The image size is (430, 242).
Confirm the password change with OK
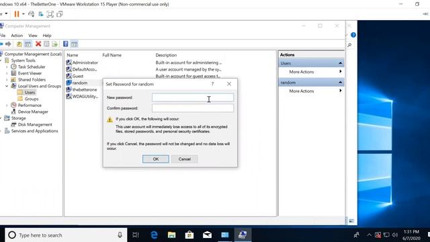[x=155, y=159]
